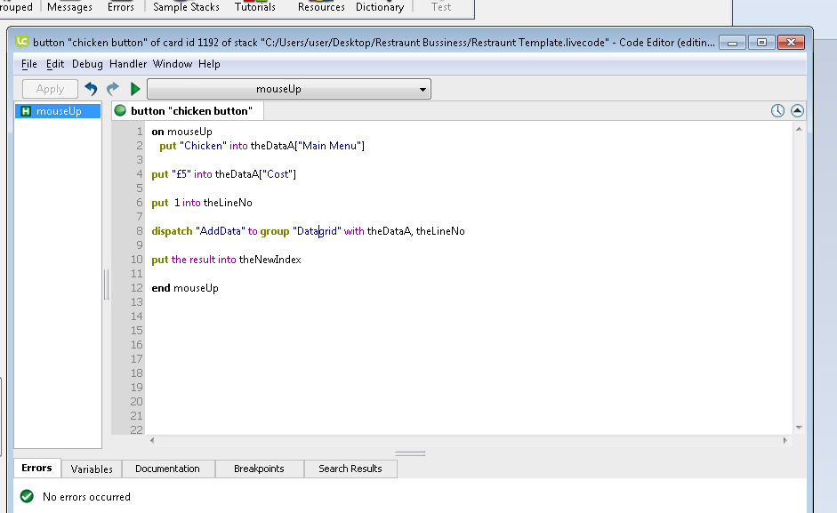
Task: Click the collapse up-arrow icon
Action: click(797, 111)
